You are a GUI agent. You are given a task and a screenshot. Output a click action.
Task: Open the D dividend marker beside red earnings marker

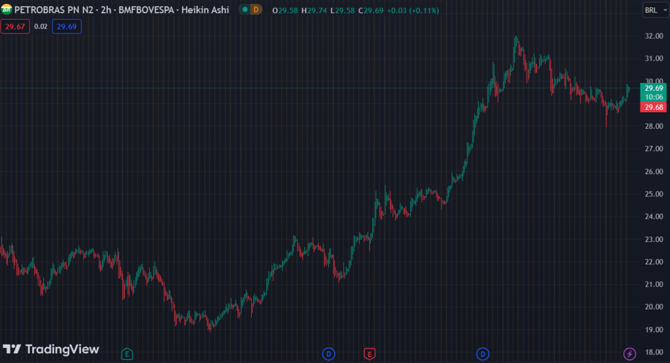328,354
